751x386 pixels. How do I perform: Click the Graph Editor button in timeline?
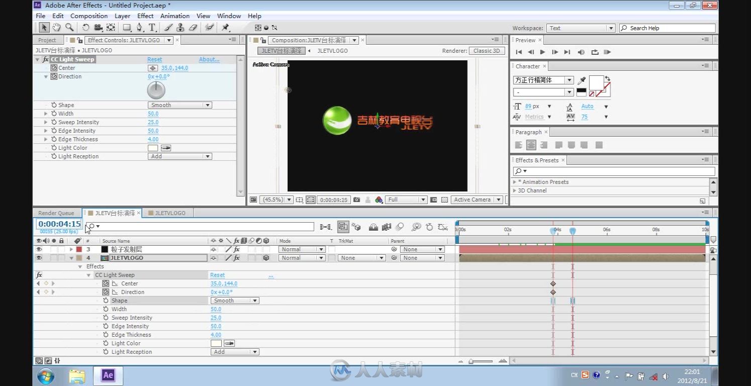(443, 227)
